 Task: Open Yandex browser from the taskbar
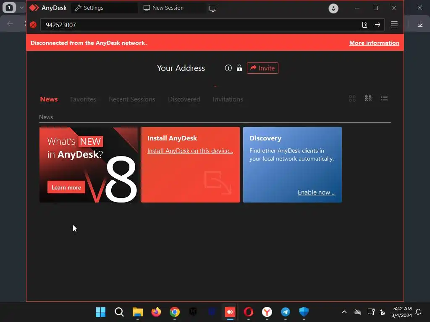pos(267,312)
